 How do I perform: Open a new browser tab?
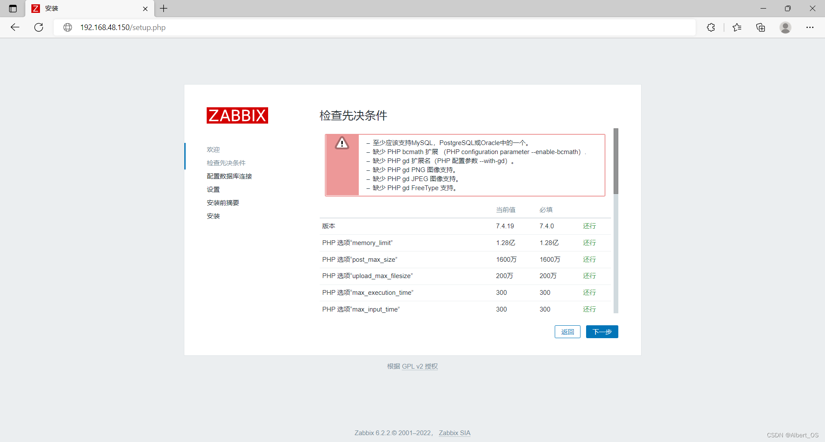164,8
